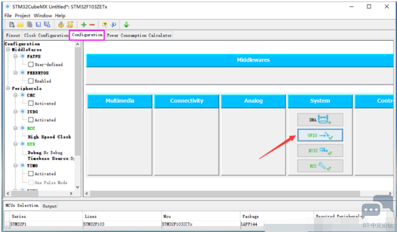Click the green plus toolbar icon
This screenshot has width=397, height=232.
83,25
